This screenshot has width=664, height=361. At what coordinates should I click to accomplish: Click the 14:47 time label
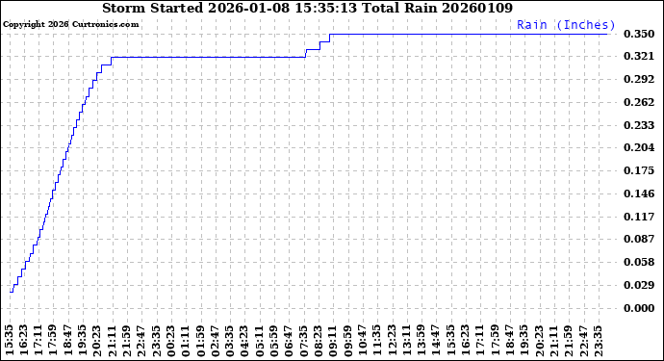[436, 341]
